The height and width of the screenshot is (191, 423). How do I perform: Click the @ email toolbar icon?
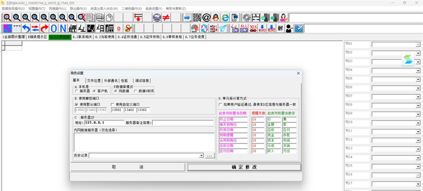click(206, 17)
